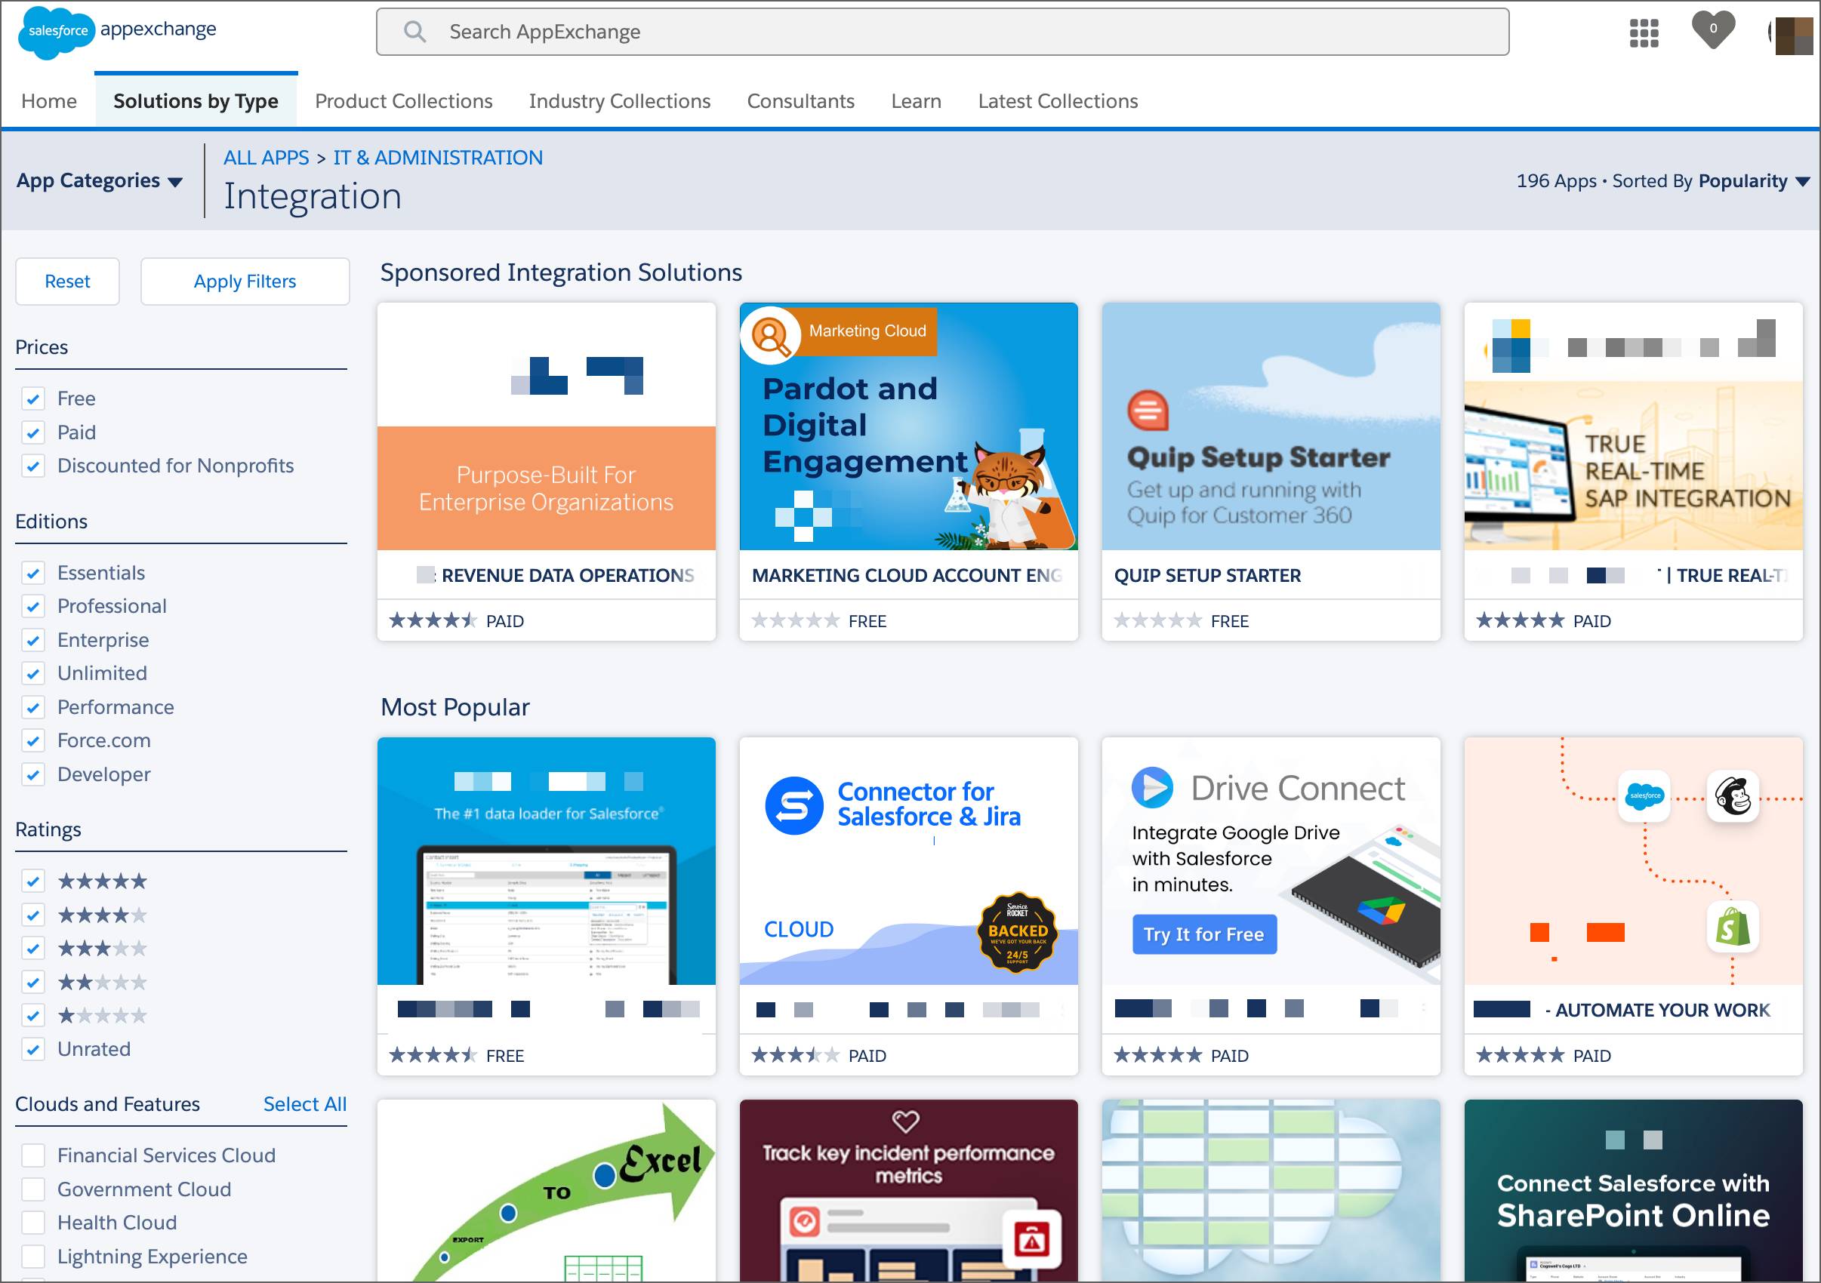Click the Sorted By Popularity dropdown arrow

coord(1803,180)
